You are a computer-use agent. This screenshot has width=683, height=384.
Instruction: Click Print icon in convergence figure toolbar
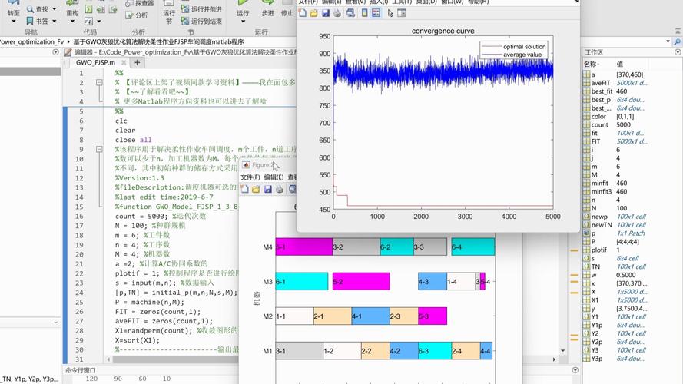pos(338,13)
